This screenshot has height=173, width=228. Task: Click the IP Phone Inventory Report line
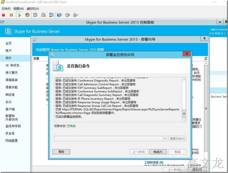(93, 99)
